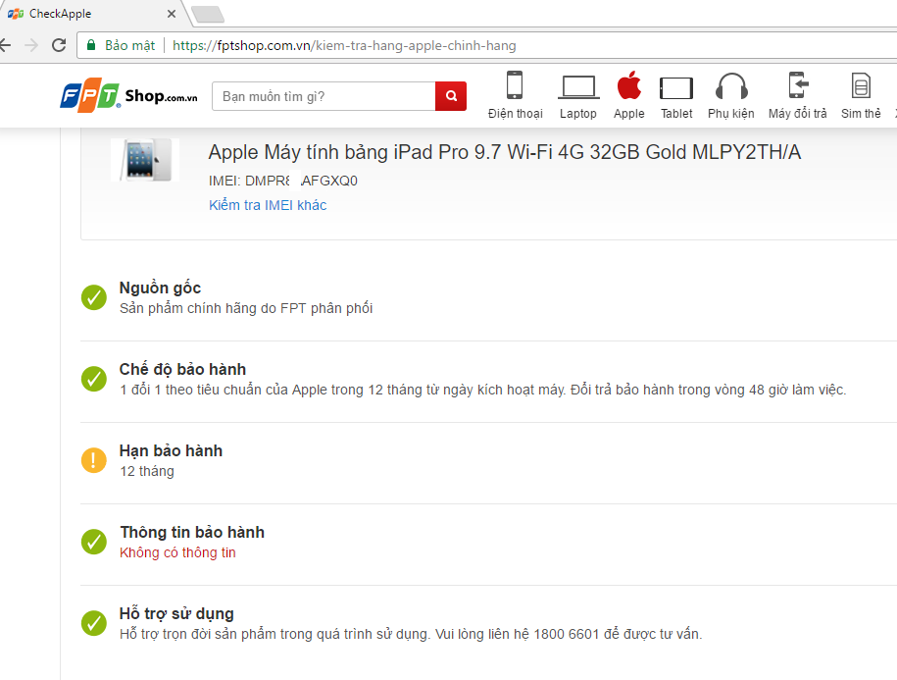Click the green check beside Thông tin bảo hành
897x680 pixels.
point(94,542)
